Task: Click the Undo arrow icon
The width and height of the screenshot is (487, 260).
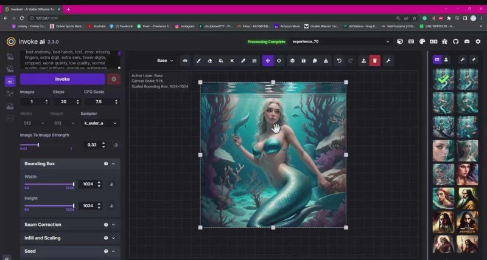Action: [x=339, y=61]
